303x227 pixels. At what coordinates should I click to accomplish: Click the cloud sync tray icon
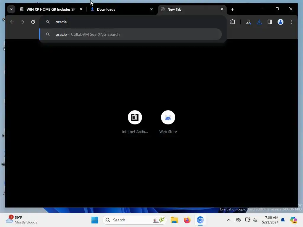click(238, 220)
